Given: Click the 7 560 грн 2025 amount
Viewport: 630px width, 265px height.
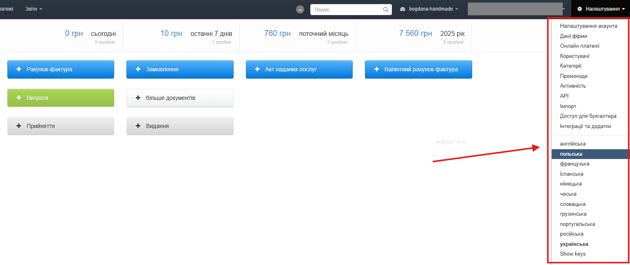Looking at the screenshot, I should [416, 33].
